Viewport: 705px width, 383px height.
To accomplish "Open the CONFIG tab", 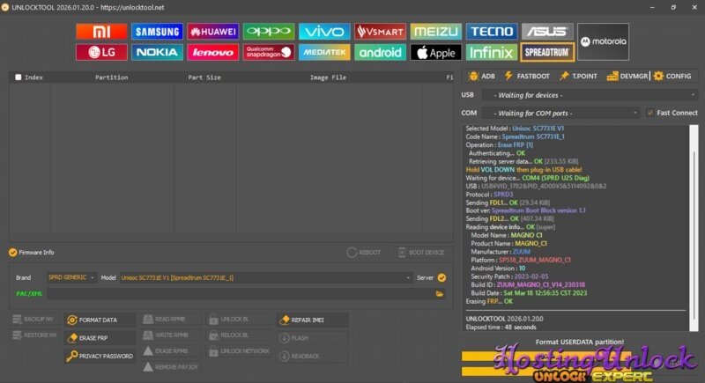I will pyautogui.click(x=672, y=76).
